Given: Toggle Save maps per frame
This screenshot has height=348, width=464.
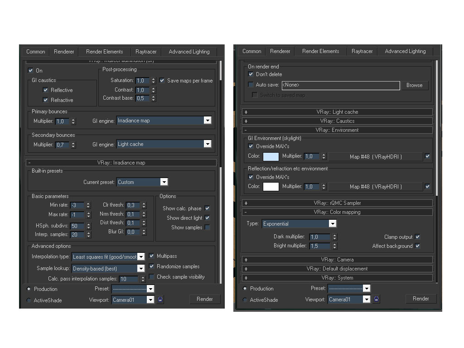Looking at the screenshot, I should point(162,80).
